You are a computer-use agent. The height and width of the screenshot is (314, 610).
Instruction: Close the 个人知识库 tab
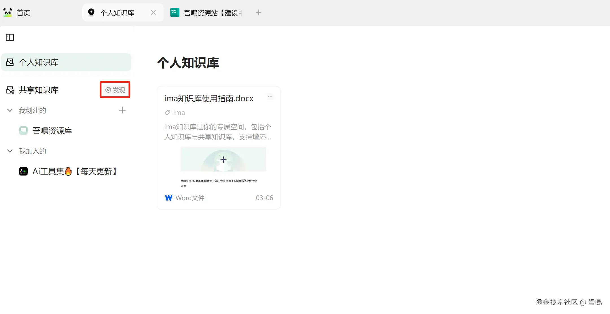(153, 12)
